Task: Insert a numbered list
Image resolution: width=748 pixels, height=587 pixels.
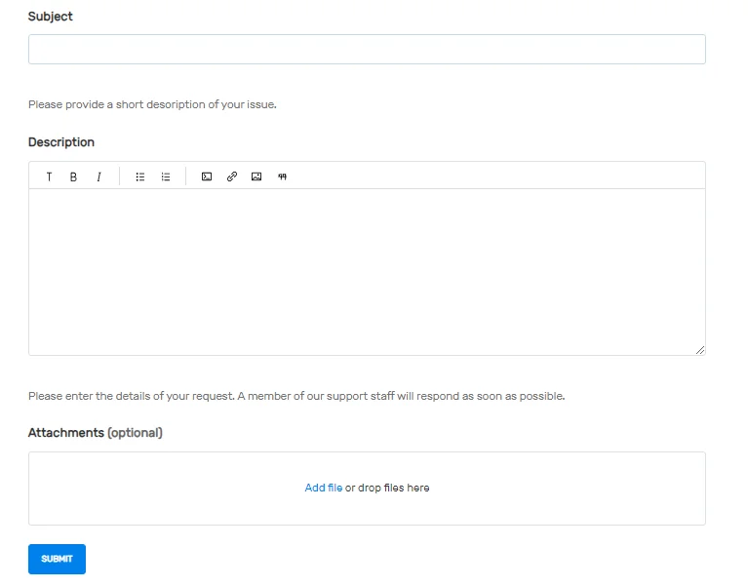Action: pyautogui.click(x=166, y=176)
